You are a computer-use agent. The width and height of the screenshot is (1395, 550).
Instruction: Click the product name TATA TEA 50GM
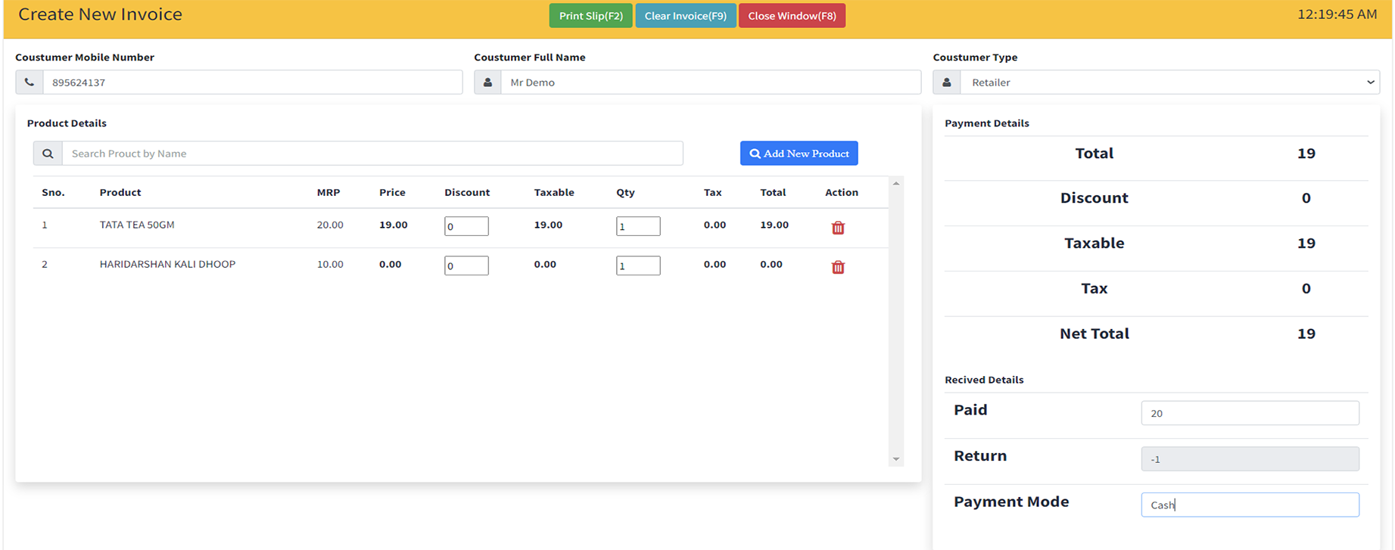tap(137, 225)
